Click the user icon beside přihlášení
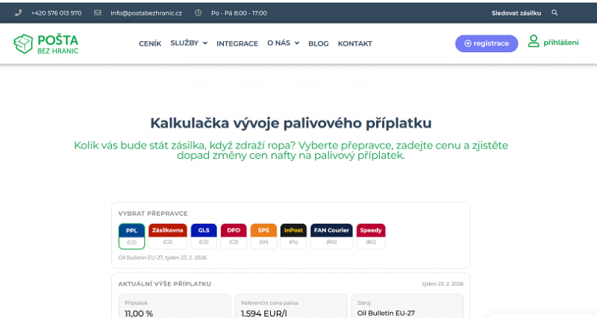 point(534,43)
